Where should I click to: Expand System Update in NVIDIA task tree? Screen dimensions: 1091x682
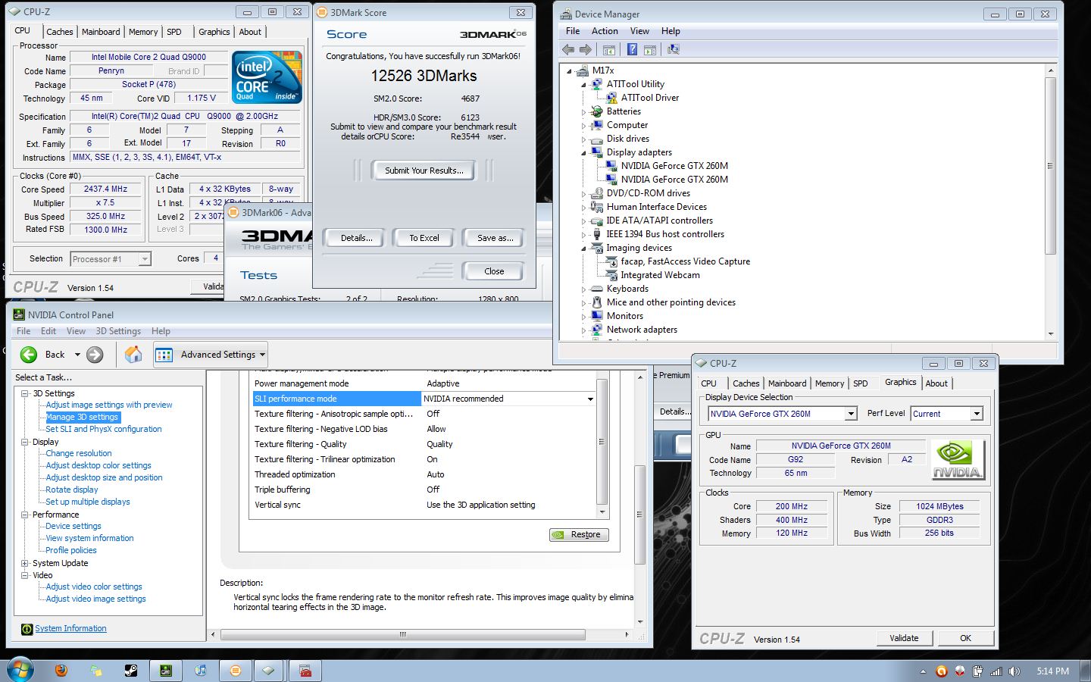25,563
